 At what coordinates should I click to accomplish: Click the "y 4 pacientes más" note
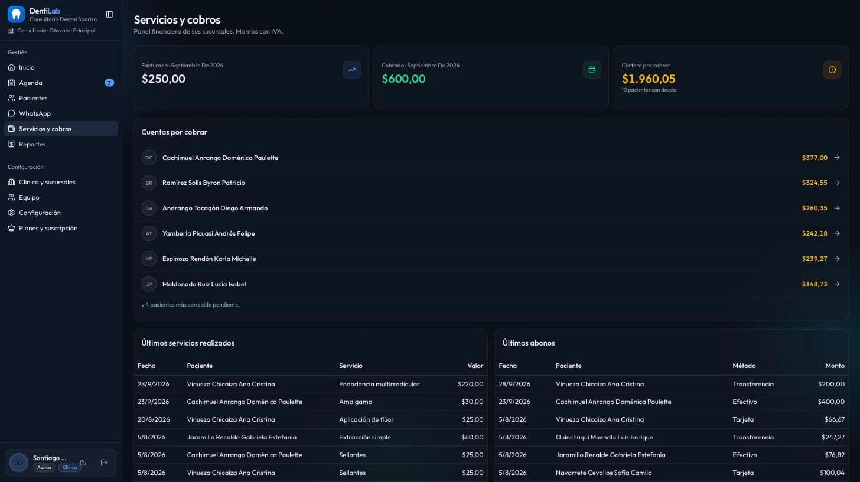tap(190, 305)
